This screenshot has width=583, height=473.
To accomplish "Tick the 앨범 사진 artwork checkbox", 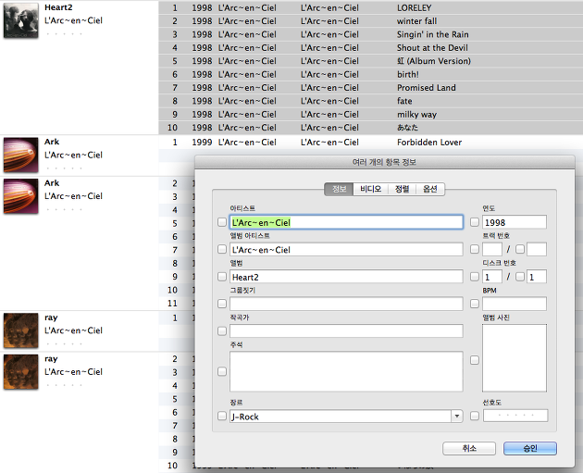I will click(x=475, y=360).
